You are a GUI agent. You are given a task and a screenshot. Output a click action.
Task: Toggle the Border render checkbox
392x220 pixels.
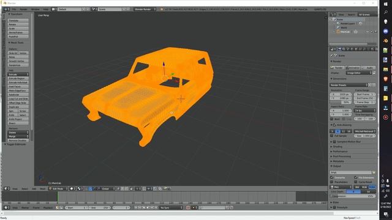(332, 119)
